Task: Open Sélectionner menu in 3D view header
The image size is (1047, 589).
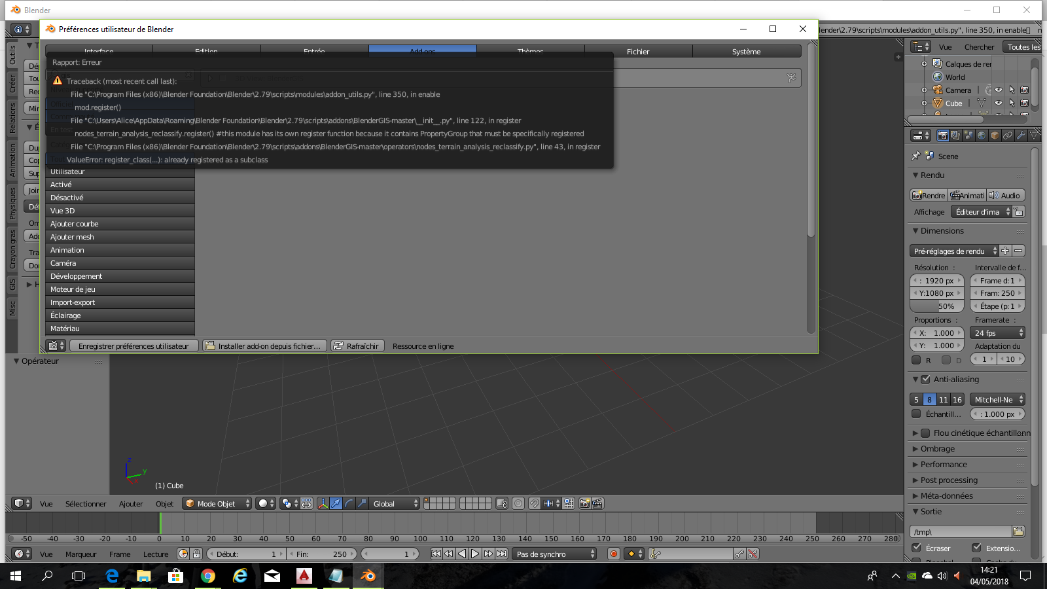Action: (x=86, y=503)
